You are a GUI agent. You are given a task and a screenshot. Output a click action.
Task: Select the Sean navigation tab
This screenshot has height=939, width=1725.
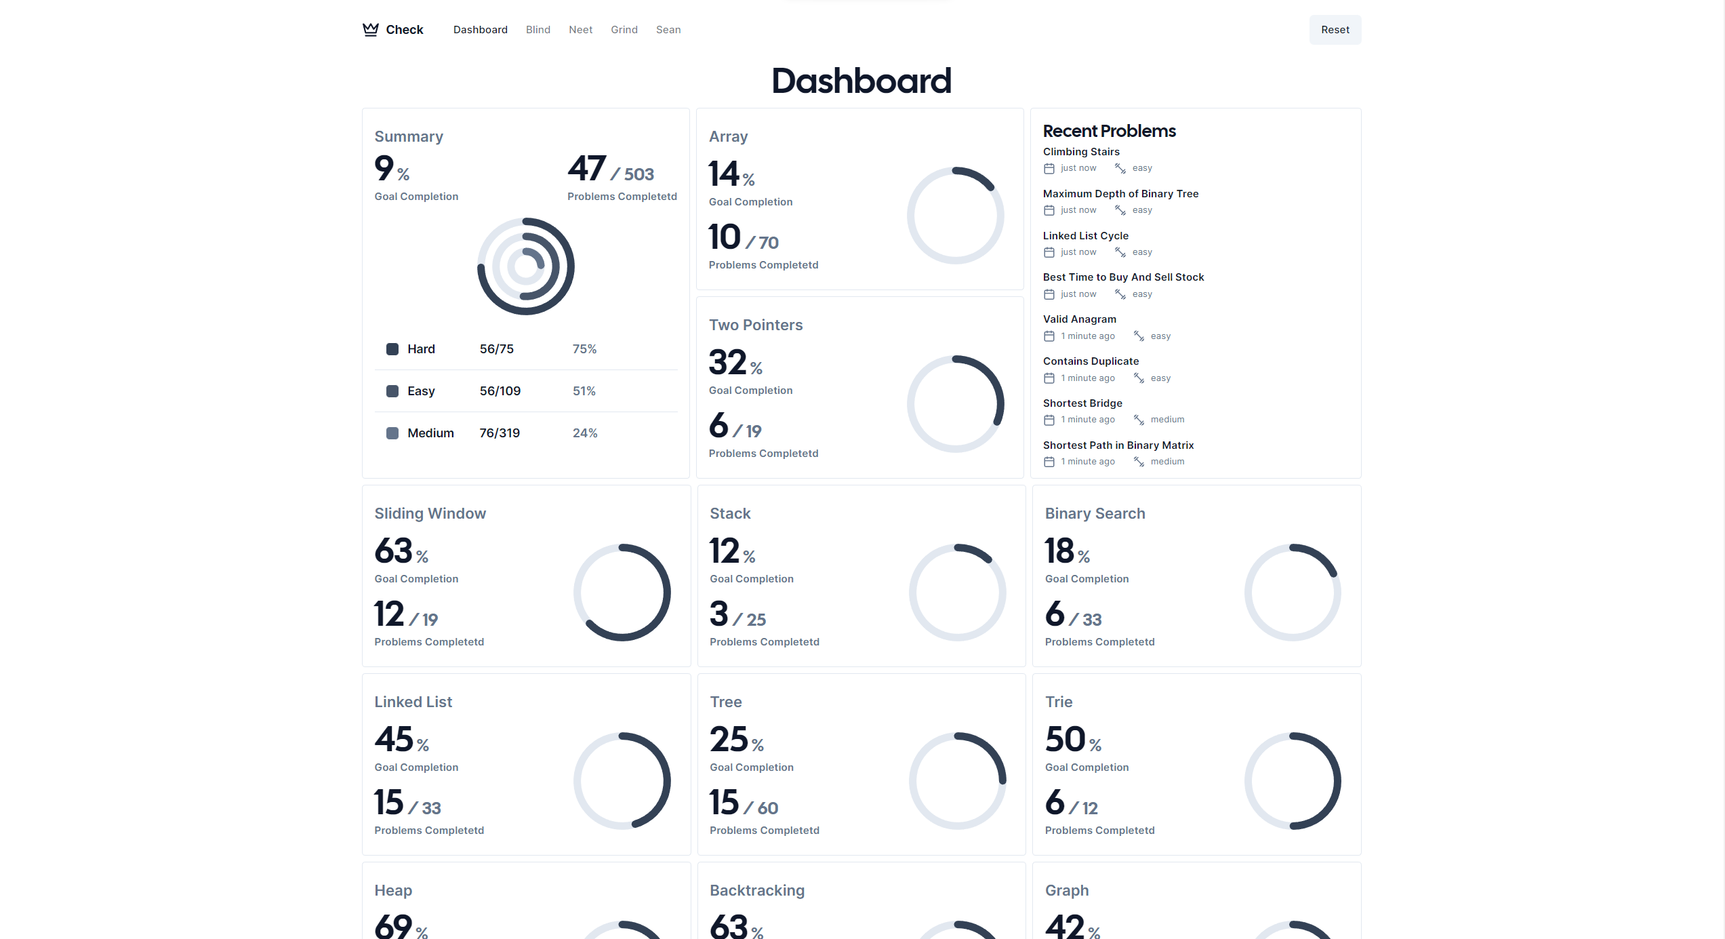coord(668,30)
